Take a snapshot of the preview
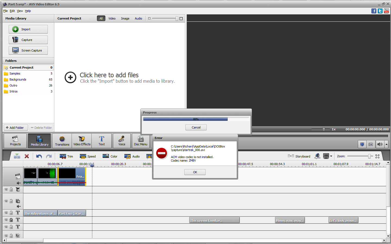Viewport: 391px width, 244px height. tap(371, 144)
